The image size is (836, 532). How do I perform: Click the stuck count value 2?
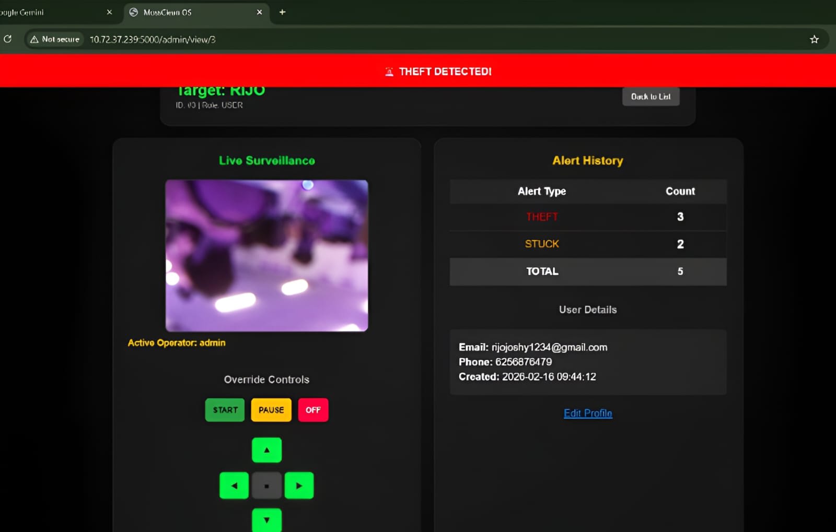(680, 244)
